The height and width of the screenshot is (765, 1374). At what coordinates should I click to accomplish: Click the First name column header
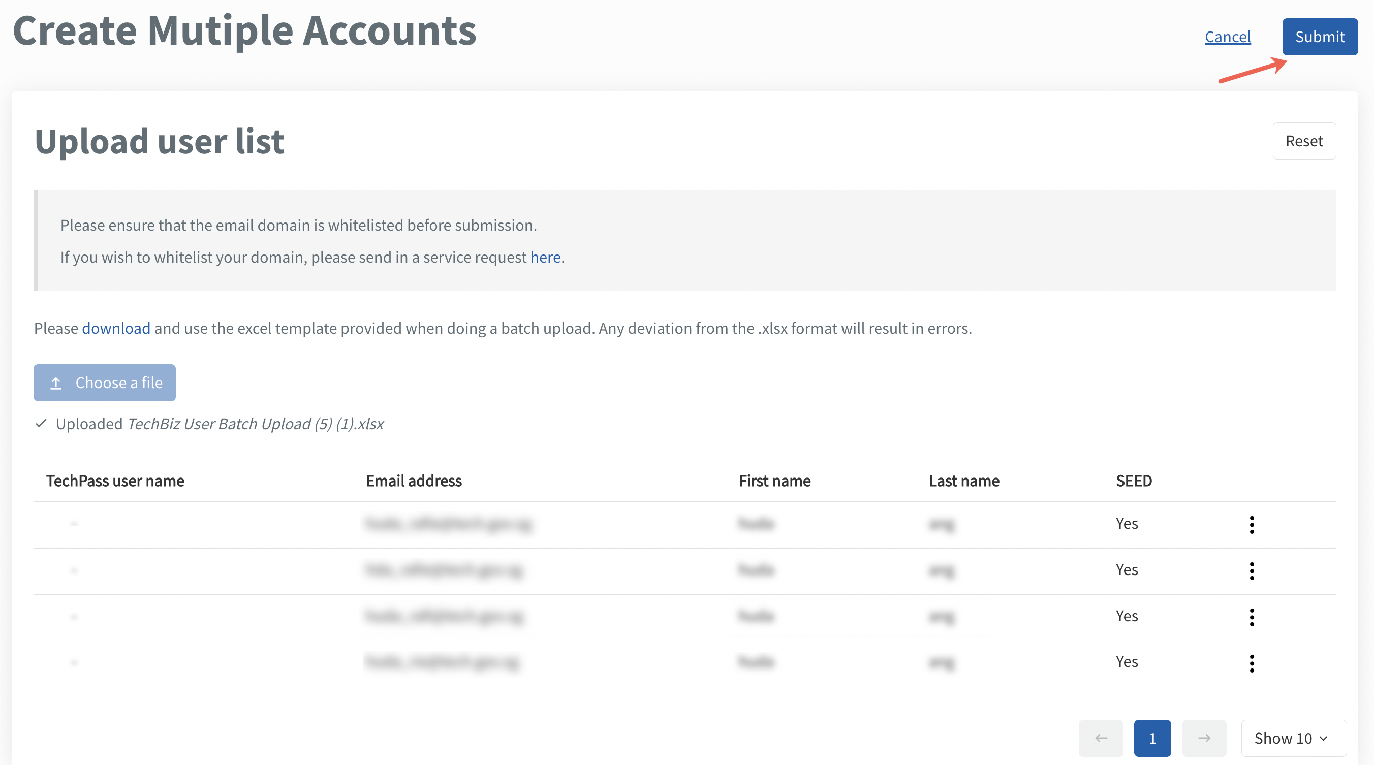click(774, 481)
